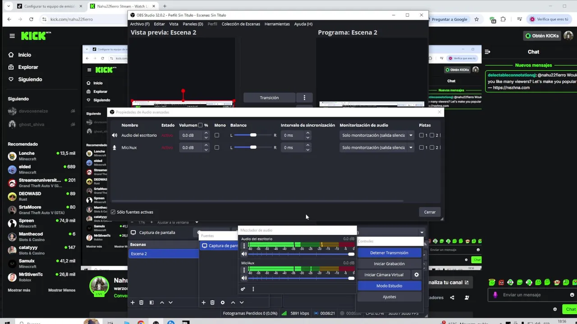
Task: Open Chrome tab search dropdown
Action: click(8, 6)
